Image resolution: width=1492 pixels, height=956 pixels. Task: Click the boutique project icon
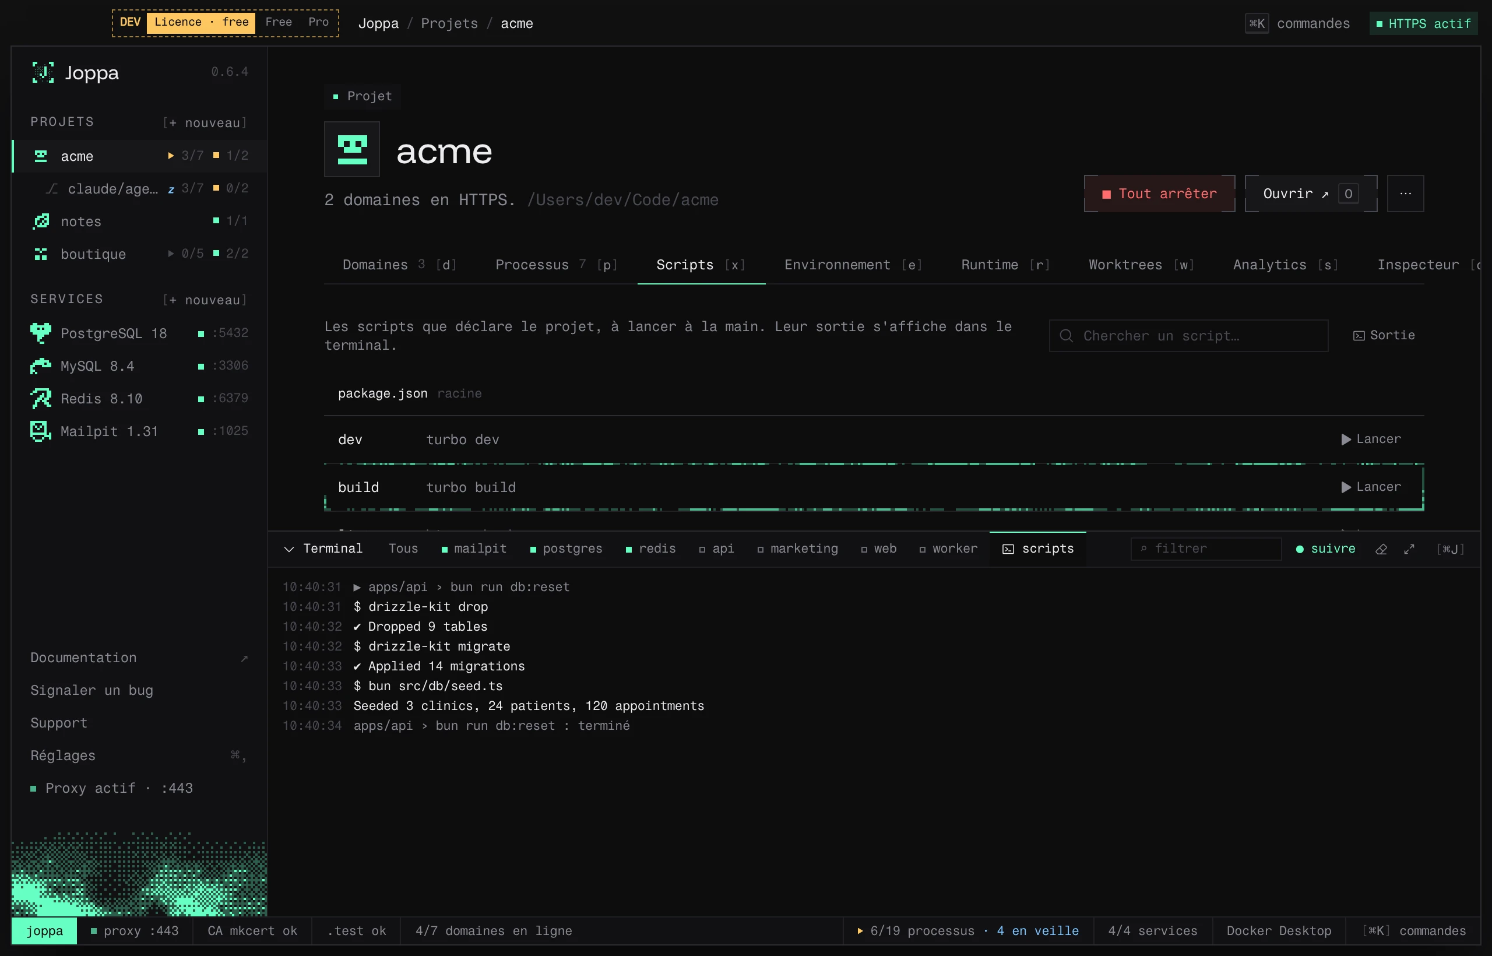[x=41, y=254]
